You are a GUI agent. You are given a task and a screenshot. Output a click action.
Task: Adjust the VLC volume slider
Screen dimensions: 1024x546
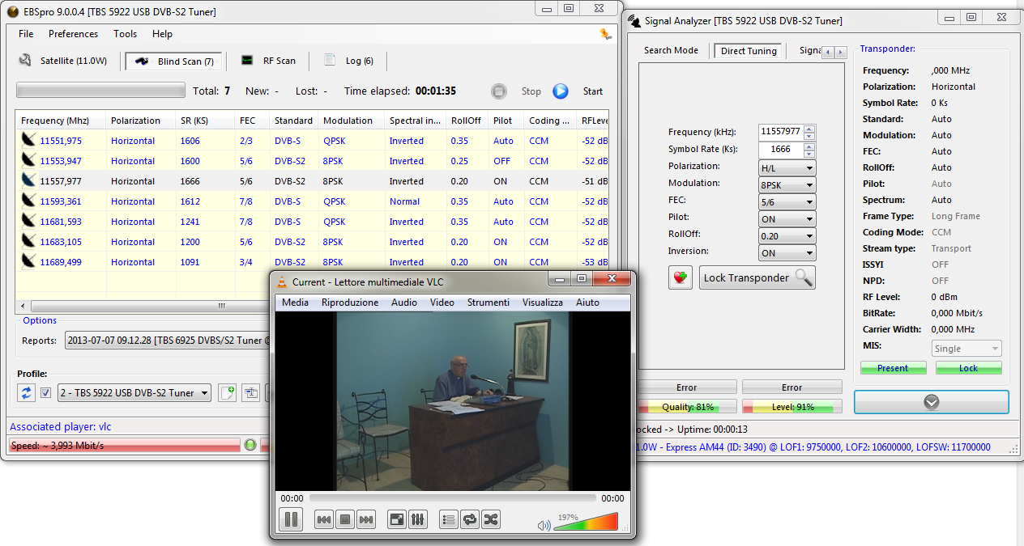(586, 523)
